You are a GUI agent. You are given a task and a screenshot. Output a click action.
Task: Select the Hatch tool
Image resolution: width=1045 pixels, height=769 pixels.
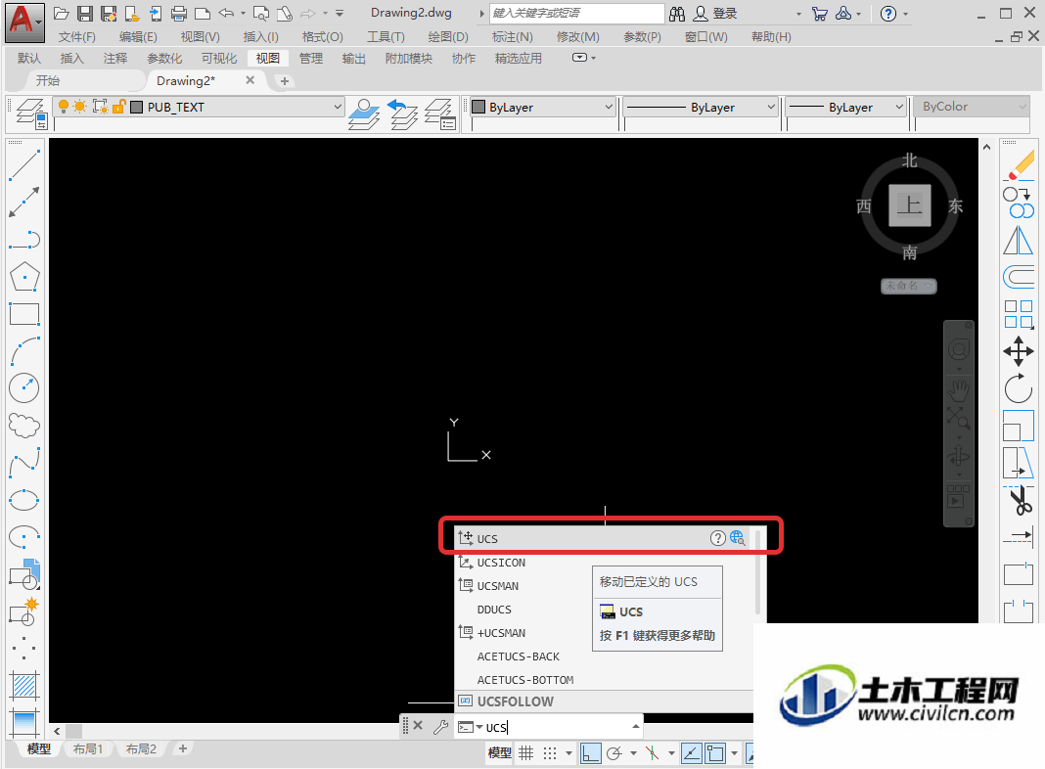point(24,686)
